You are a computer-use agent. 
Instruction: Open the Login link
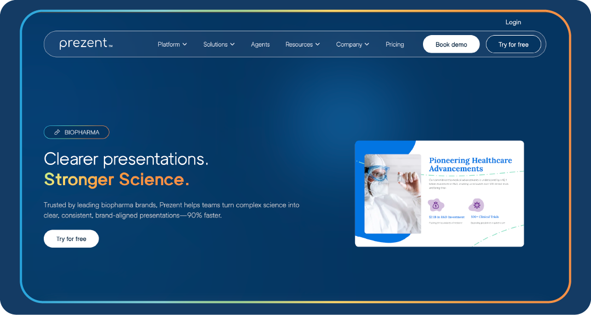(x=513, y=22)
